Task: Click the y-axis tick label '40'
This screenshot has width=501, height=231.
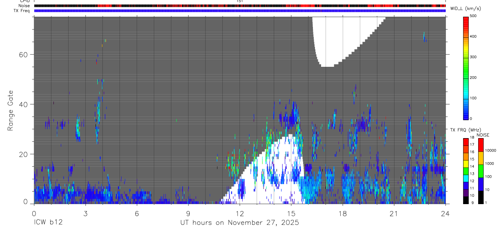Action: [x=24, y=104]
